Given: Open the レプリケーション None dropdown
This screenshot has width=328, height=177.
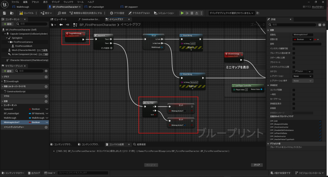Looking at the screenshot, I should click(303, 76).
